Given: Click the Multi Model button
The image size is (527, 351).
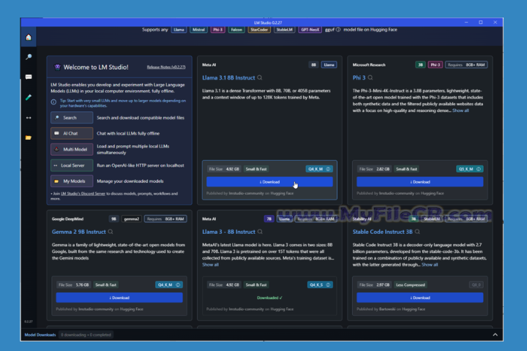Looking at the screenshot, I should tap(72, 149).
